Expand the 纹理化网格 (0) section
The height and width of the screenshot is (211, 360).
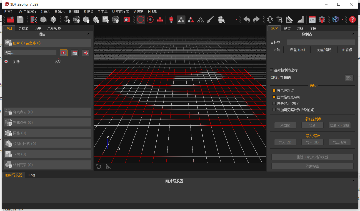[47, 143]
